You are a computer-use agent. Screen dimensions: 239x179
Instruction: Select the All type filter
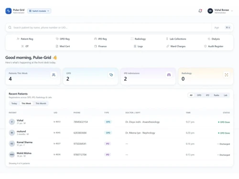(191, 95)
